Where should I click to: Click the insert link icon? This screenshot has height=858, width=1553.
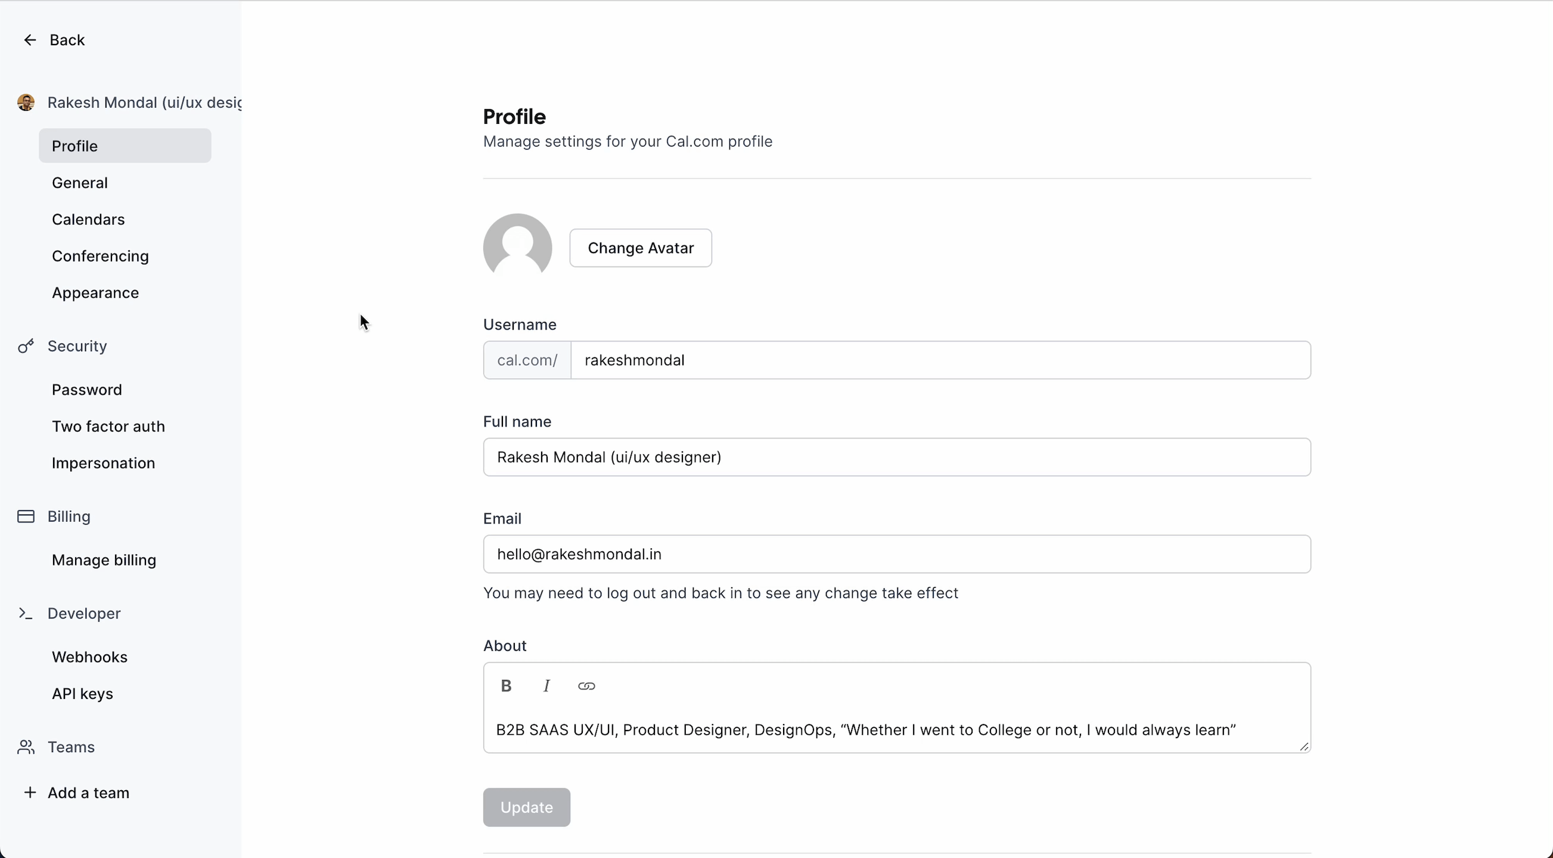[586, 686]
